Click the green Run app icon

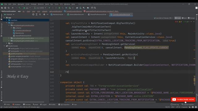(49, 8)
